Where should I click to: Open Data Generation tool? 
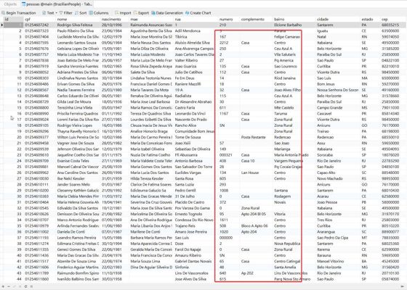point(167,13)
